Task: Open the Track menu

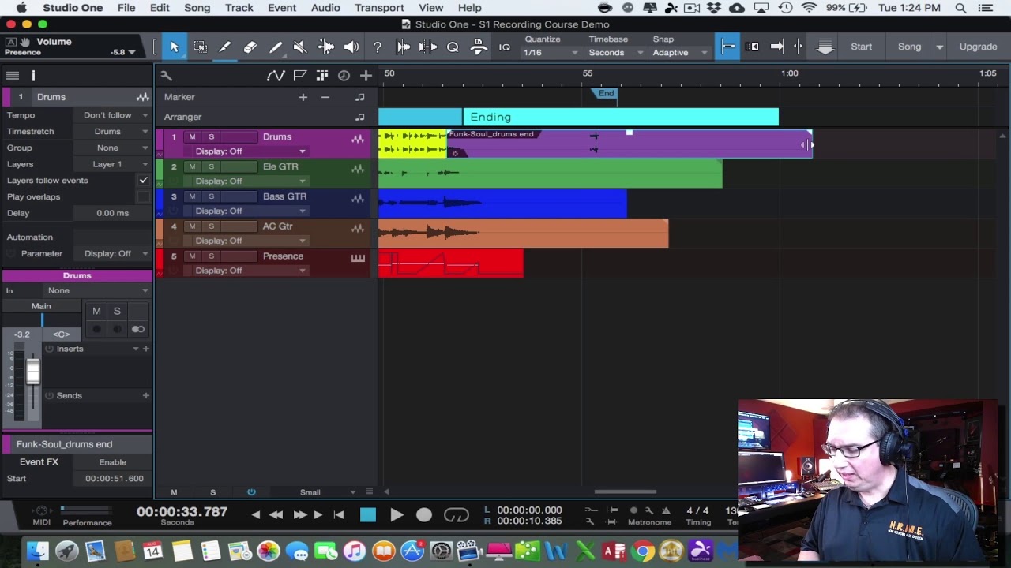Action: coord(239,8)
